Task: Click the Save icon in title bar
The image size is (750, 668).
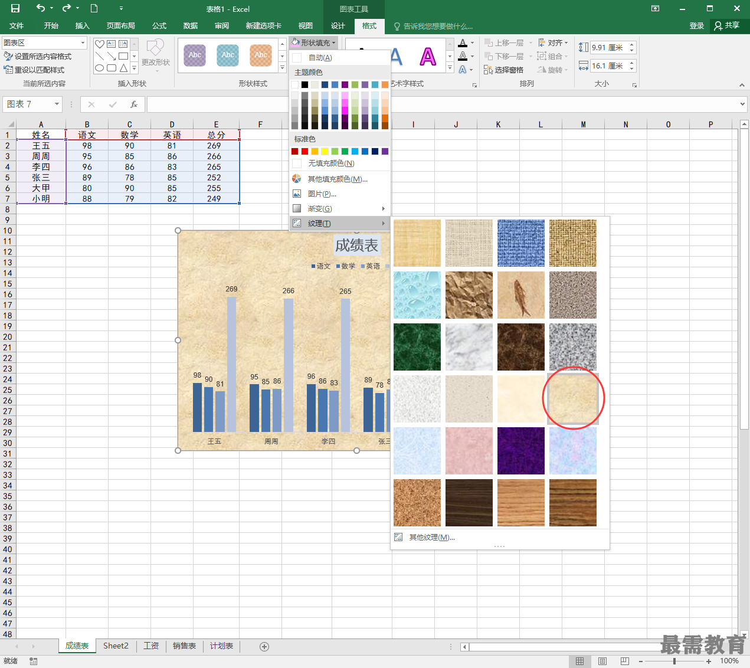Action: pos(15,8)
